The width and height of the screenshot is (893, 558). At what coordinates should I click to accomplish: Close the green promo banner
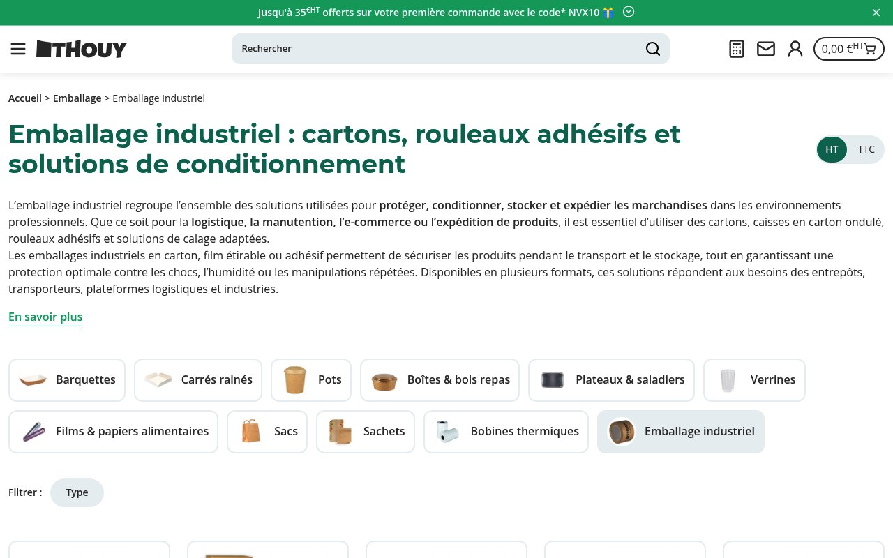(x=876, y=13)
